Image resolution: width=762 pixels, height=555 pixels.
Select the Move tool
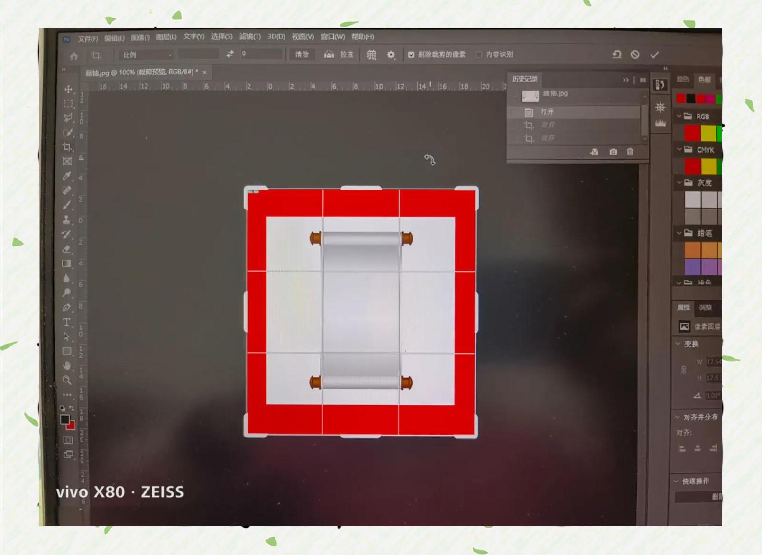tap(68, 89)
